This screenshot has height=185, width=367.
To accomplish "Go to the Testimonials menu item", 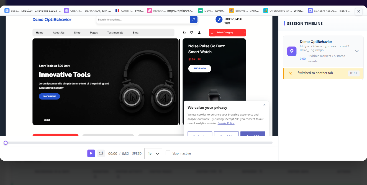I will (x=115, y=33).
